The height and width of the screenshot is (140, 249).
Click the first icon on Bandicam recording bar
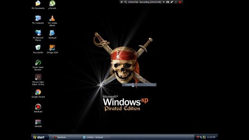coord(122,2)
